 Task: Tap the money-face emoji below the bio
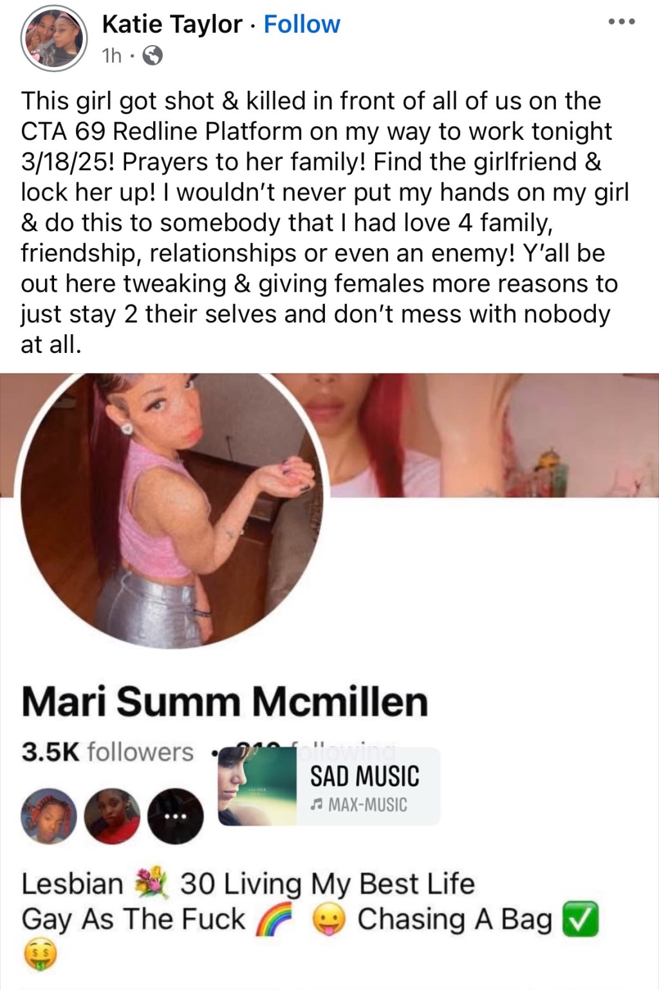click(40, 955)
